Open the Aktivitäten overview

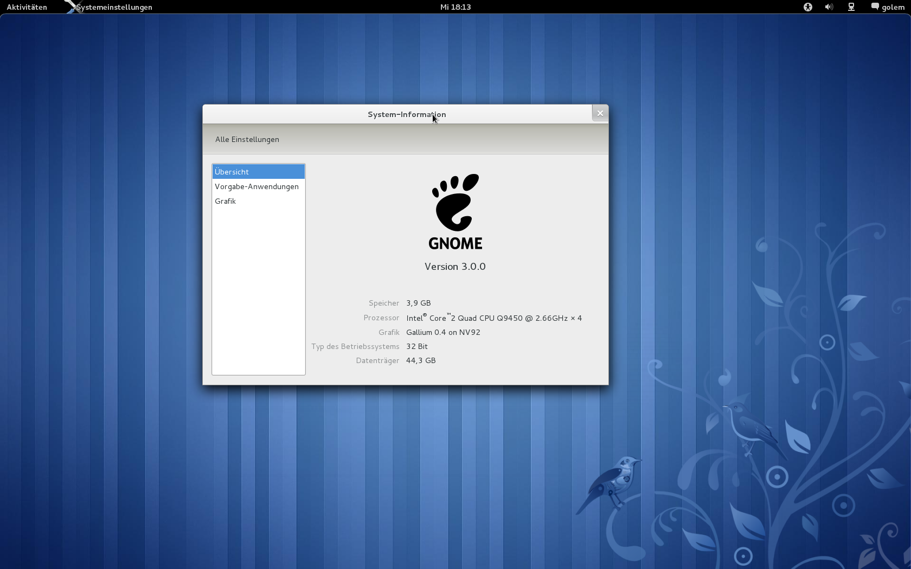[x=27, y=7]
